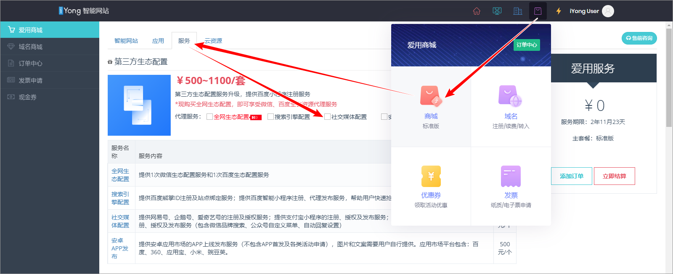Open the iYong User avatar
Screen dimensions: 673x274
click(608, 11)
